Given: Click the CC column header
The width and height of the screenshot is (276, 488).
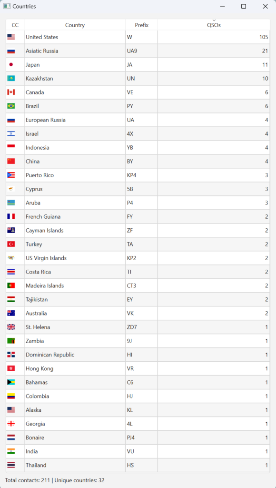Looking at the screenshot, I should tap(15, 25).
